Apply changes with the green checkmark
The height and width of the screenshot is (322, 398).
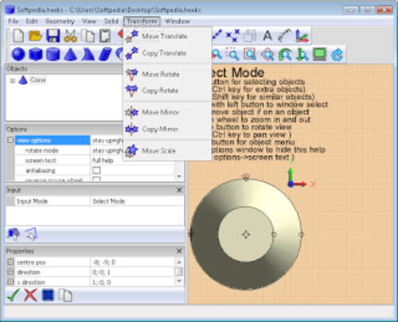pyautogui.click(x=14, y=295)
